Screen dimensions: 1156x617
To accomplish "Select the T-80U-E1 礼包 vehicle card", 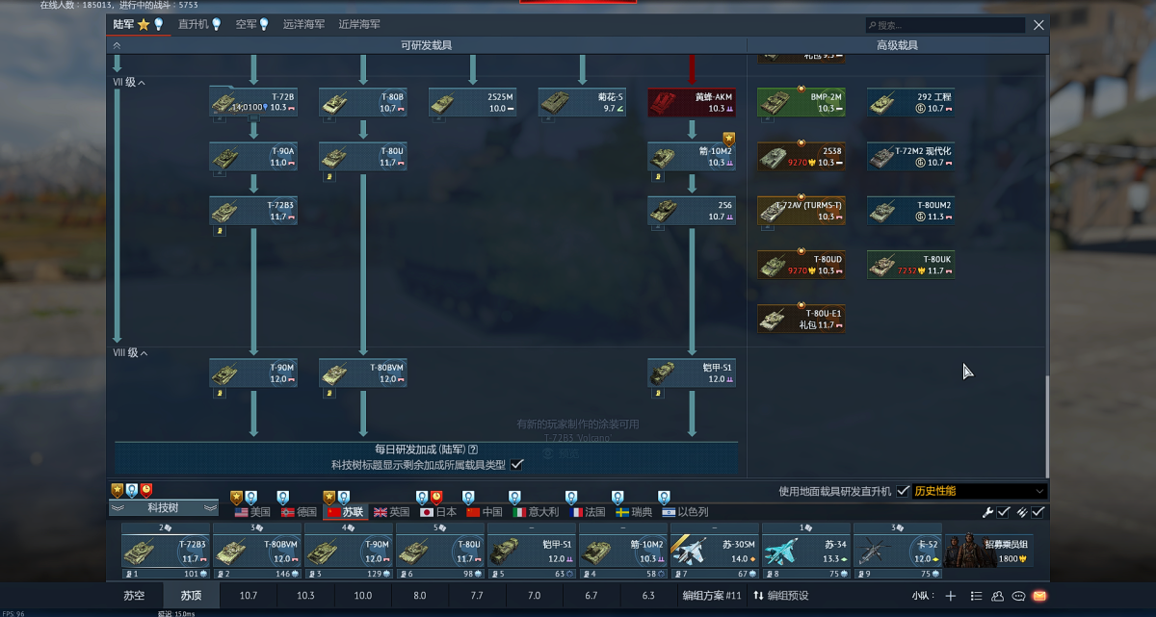I will (x=801, y=319).
